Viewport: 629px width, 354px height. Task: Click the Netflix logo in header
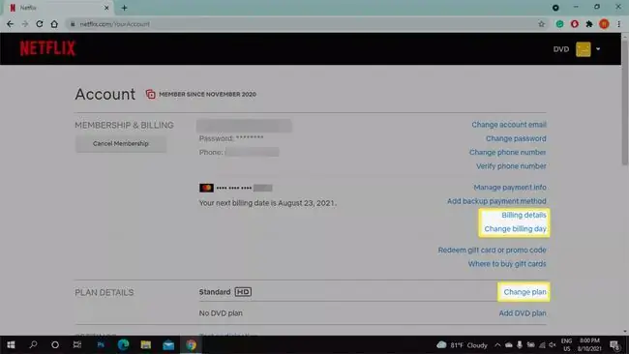tap(47, 48)
